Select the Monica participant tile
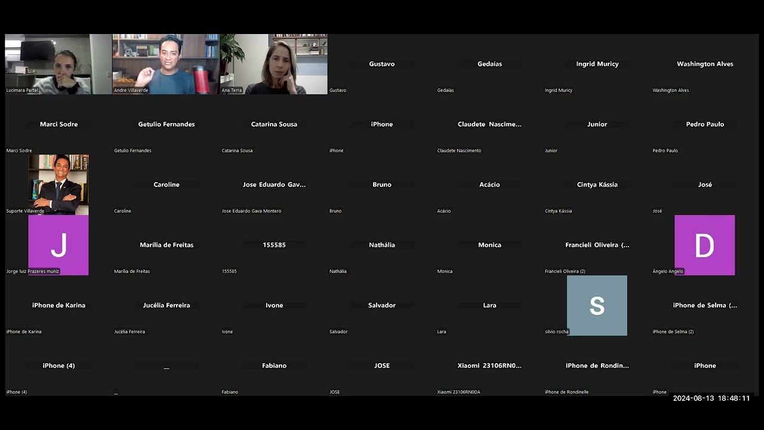764x430 pixels. pyautogui.click(x=489, y=245)
